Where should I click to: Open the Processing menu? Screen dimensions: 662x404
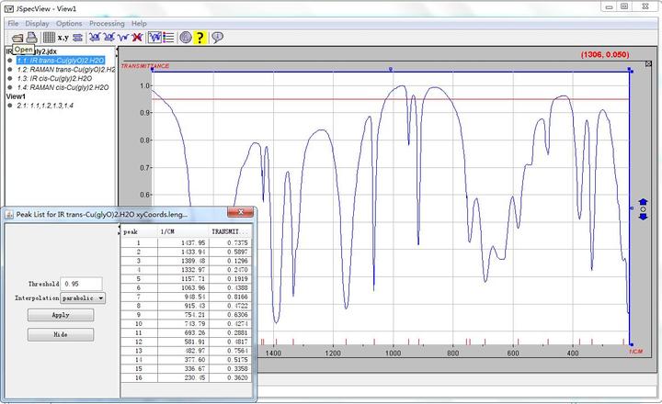tap(107, 23)
